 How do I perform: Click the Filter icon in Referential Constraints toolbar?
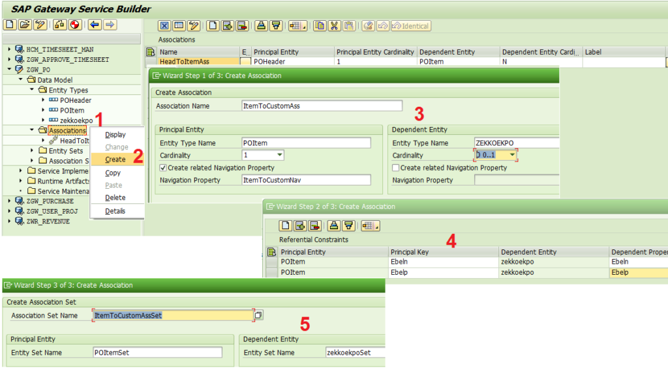[x=349, y=226]
